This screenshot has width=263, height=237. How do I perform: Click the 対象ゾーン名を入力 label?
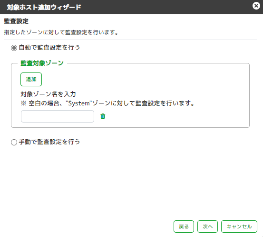(48, 94)
